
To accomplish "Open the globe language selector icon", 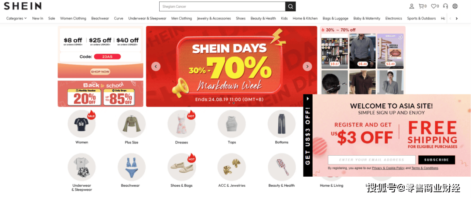I will (455, 6).
